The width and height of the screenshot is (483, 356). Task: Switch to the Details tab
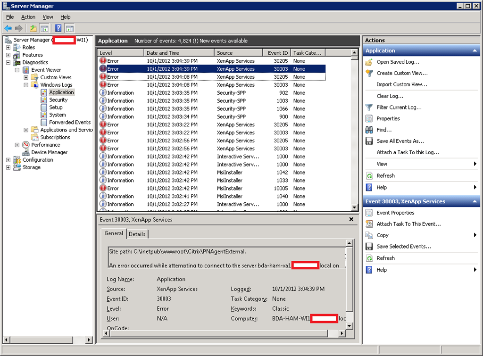coord(137,234)
